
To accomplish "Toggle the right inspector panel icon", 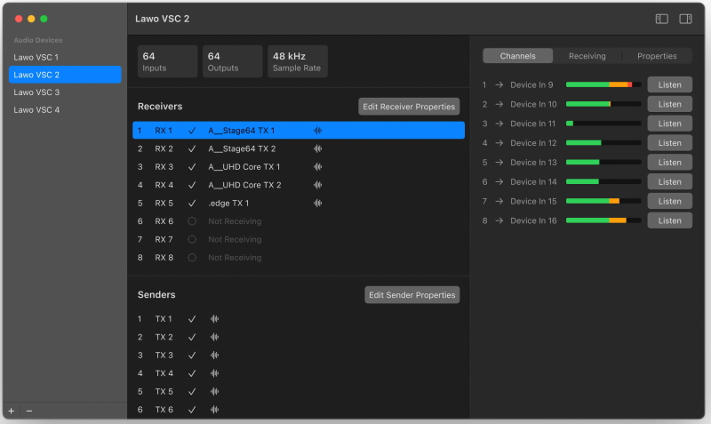I will (686, 19).
